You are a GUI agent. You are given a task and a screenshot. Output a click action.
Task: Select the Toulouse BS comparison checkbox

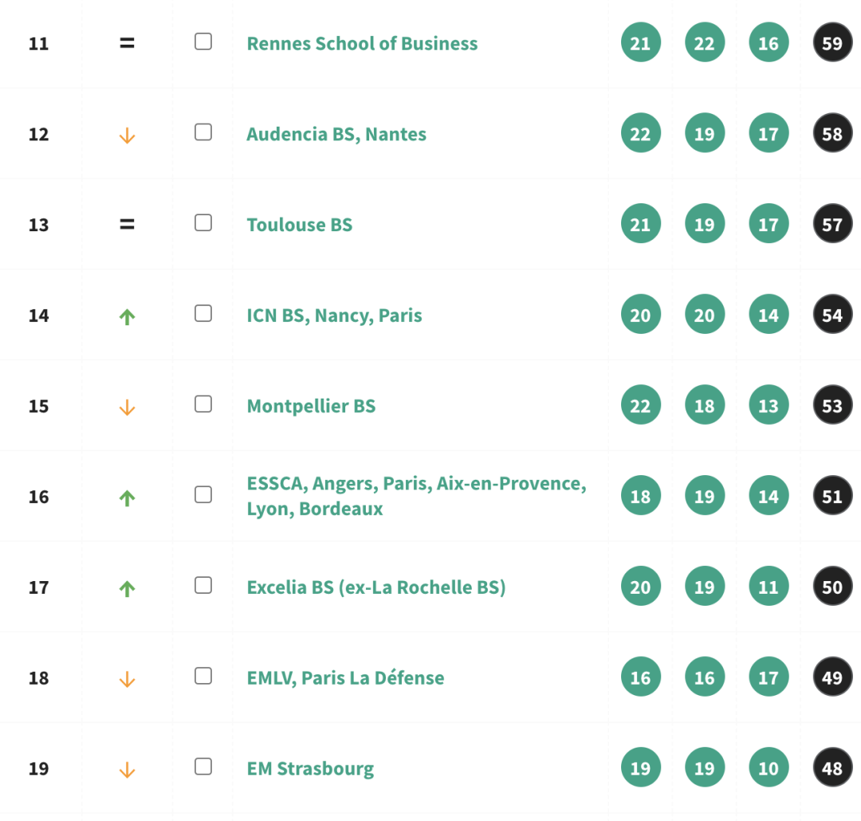coord(203,222)
